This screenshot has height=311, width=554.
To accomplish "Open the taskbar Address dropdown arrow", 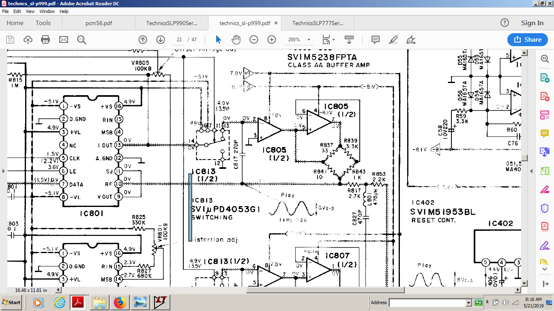I will (469, 302).
